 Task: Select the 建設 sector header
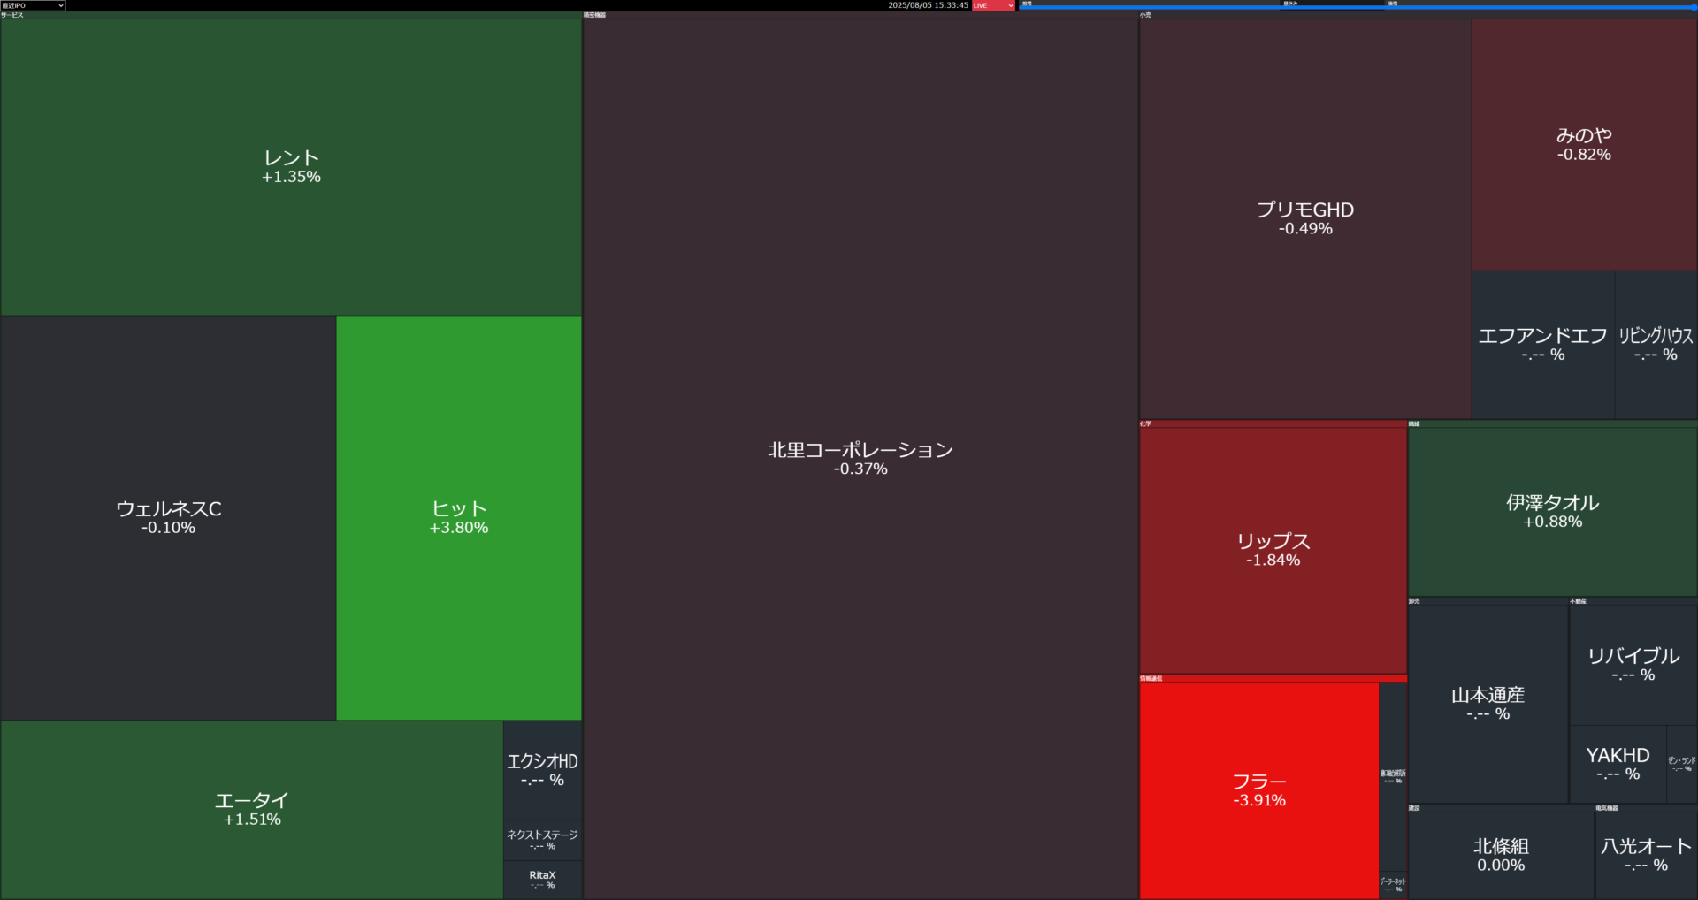pos(1501,808)
